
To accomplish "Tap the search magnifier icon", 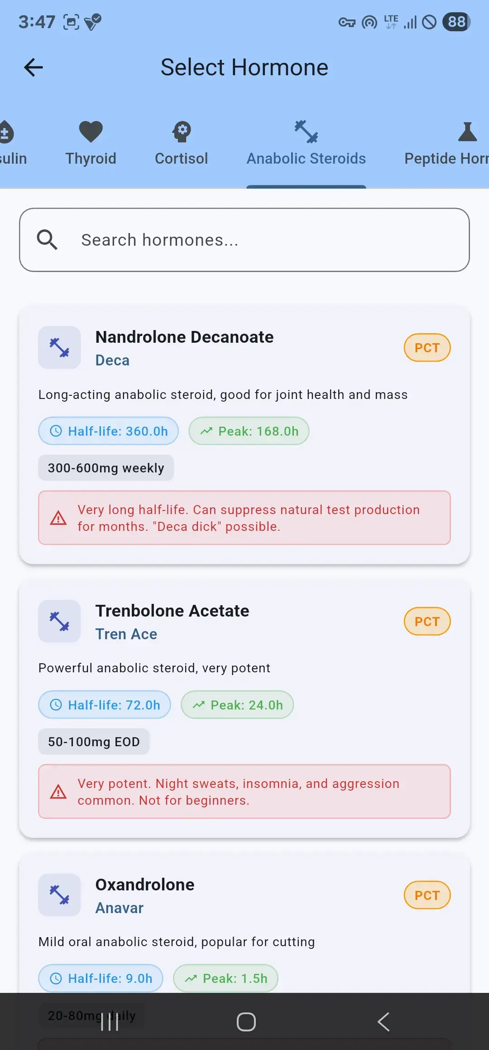I will pos(47,240).
